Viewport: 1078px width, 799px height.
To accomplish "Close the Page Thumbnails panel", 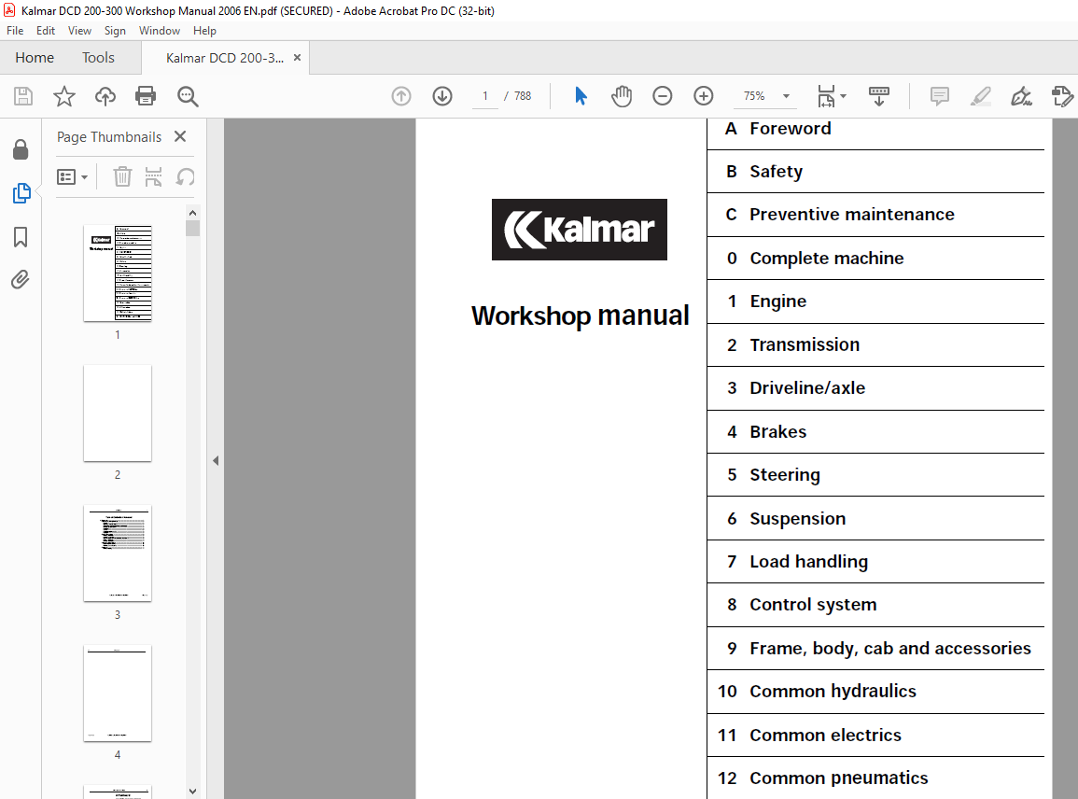I will (180, 136).
